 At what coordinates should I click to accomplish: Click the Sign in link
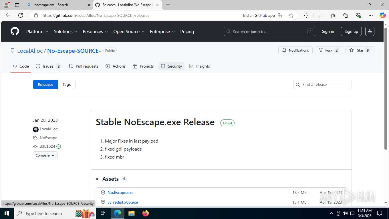click(328, 31)
